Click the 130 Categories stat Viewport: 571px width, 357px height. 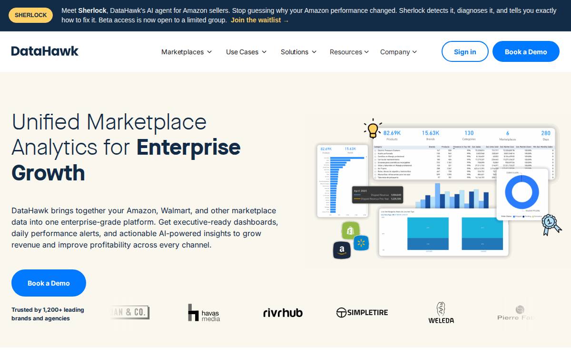(x=469, y=135)
